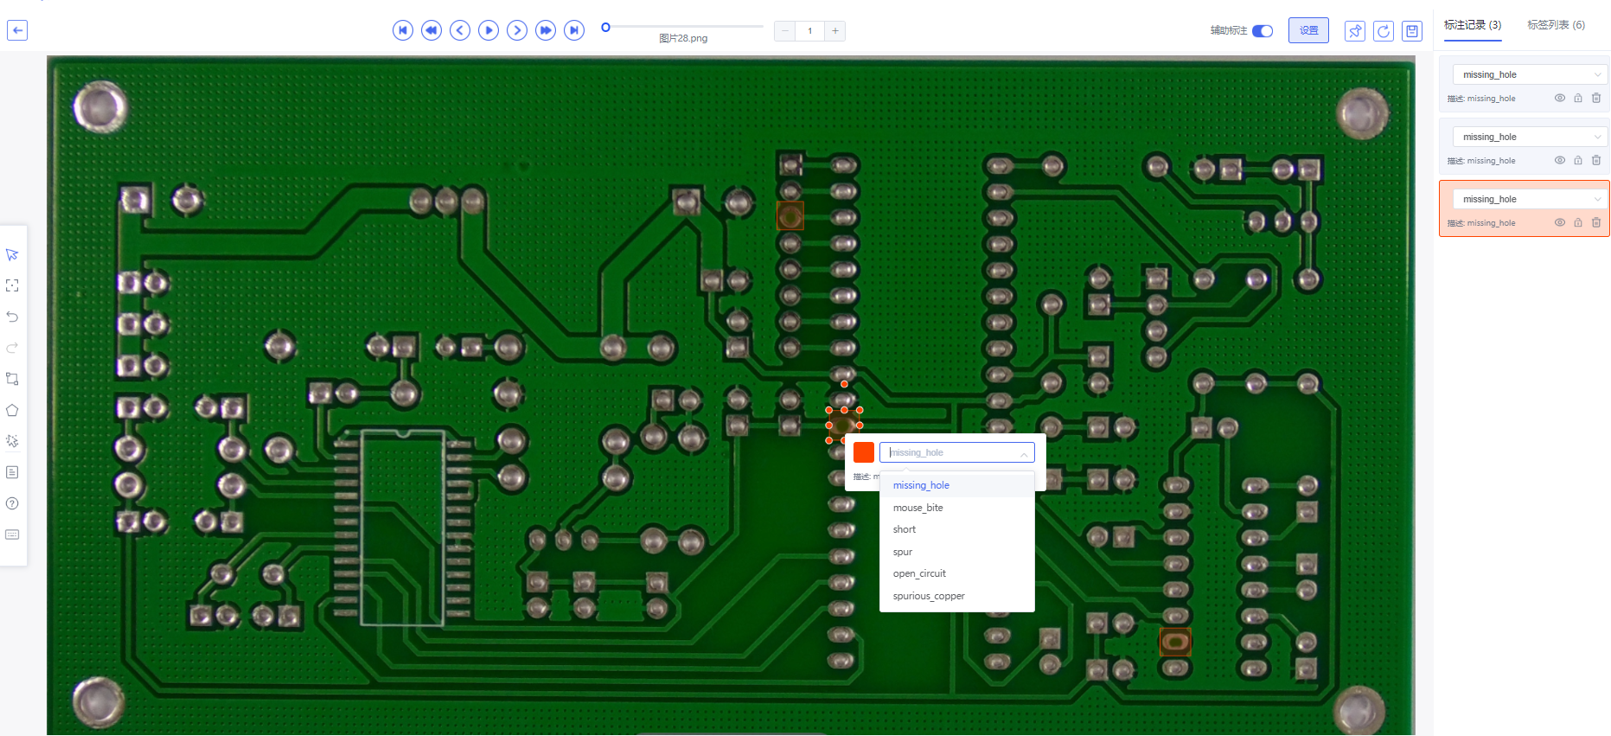This screenshot has width=1611, height=736.
Task: Select the annotation box in the top IC pin column
Action: 790,215
